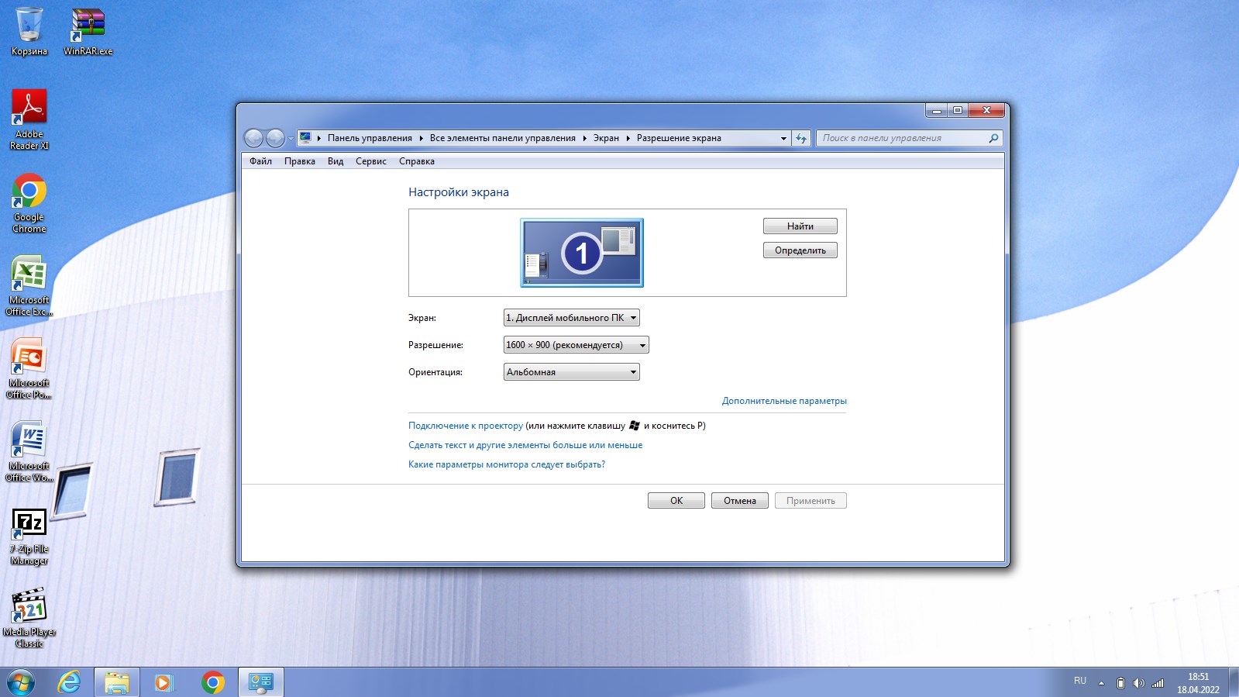This screenshot has height=697, width=1239.
Task: Open the Справка menu
Action: point(417,161)
